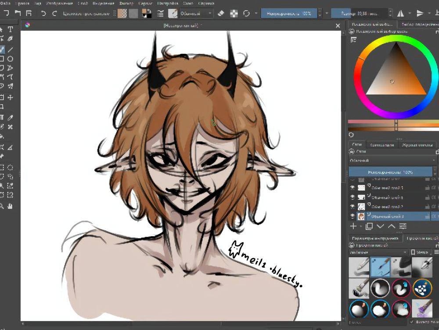Open the Настройка menu

pyautogui.click(x=168, y=4)
